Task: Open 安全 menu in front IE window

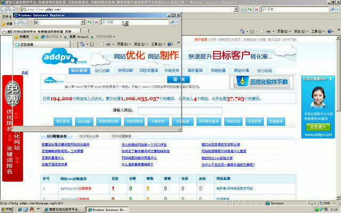Action: click(x=141, y=44)
